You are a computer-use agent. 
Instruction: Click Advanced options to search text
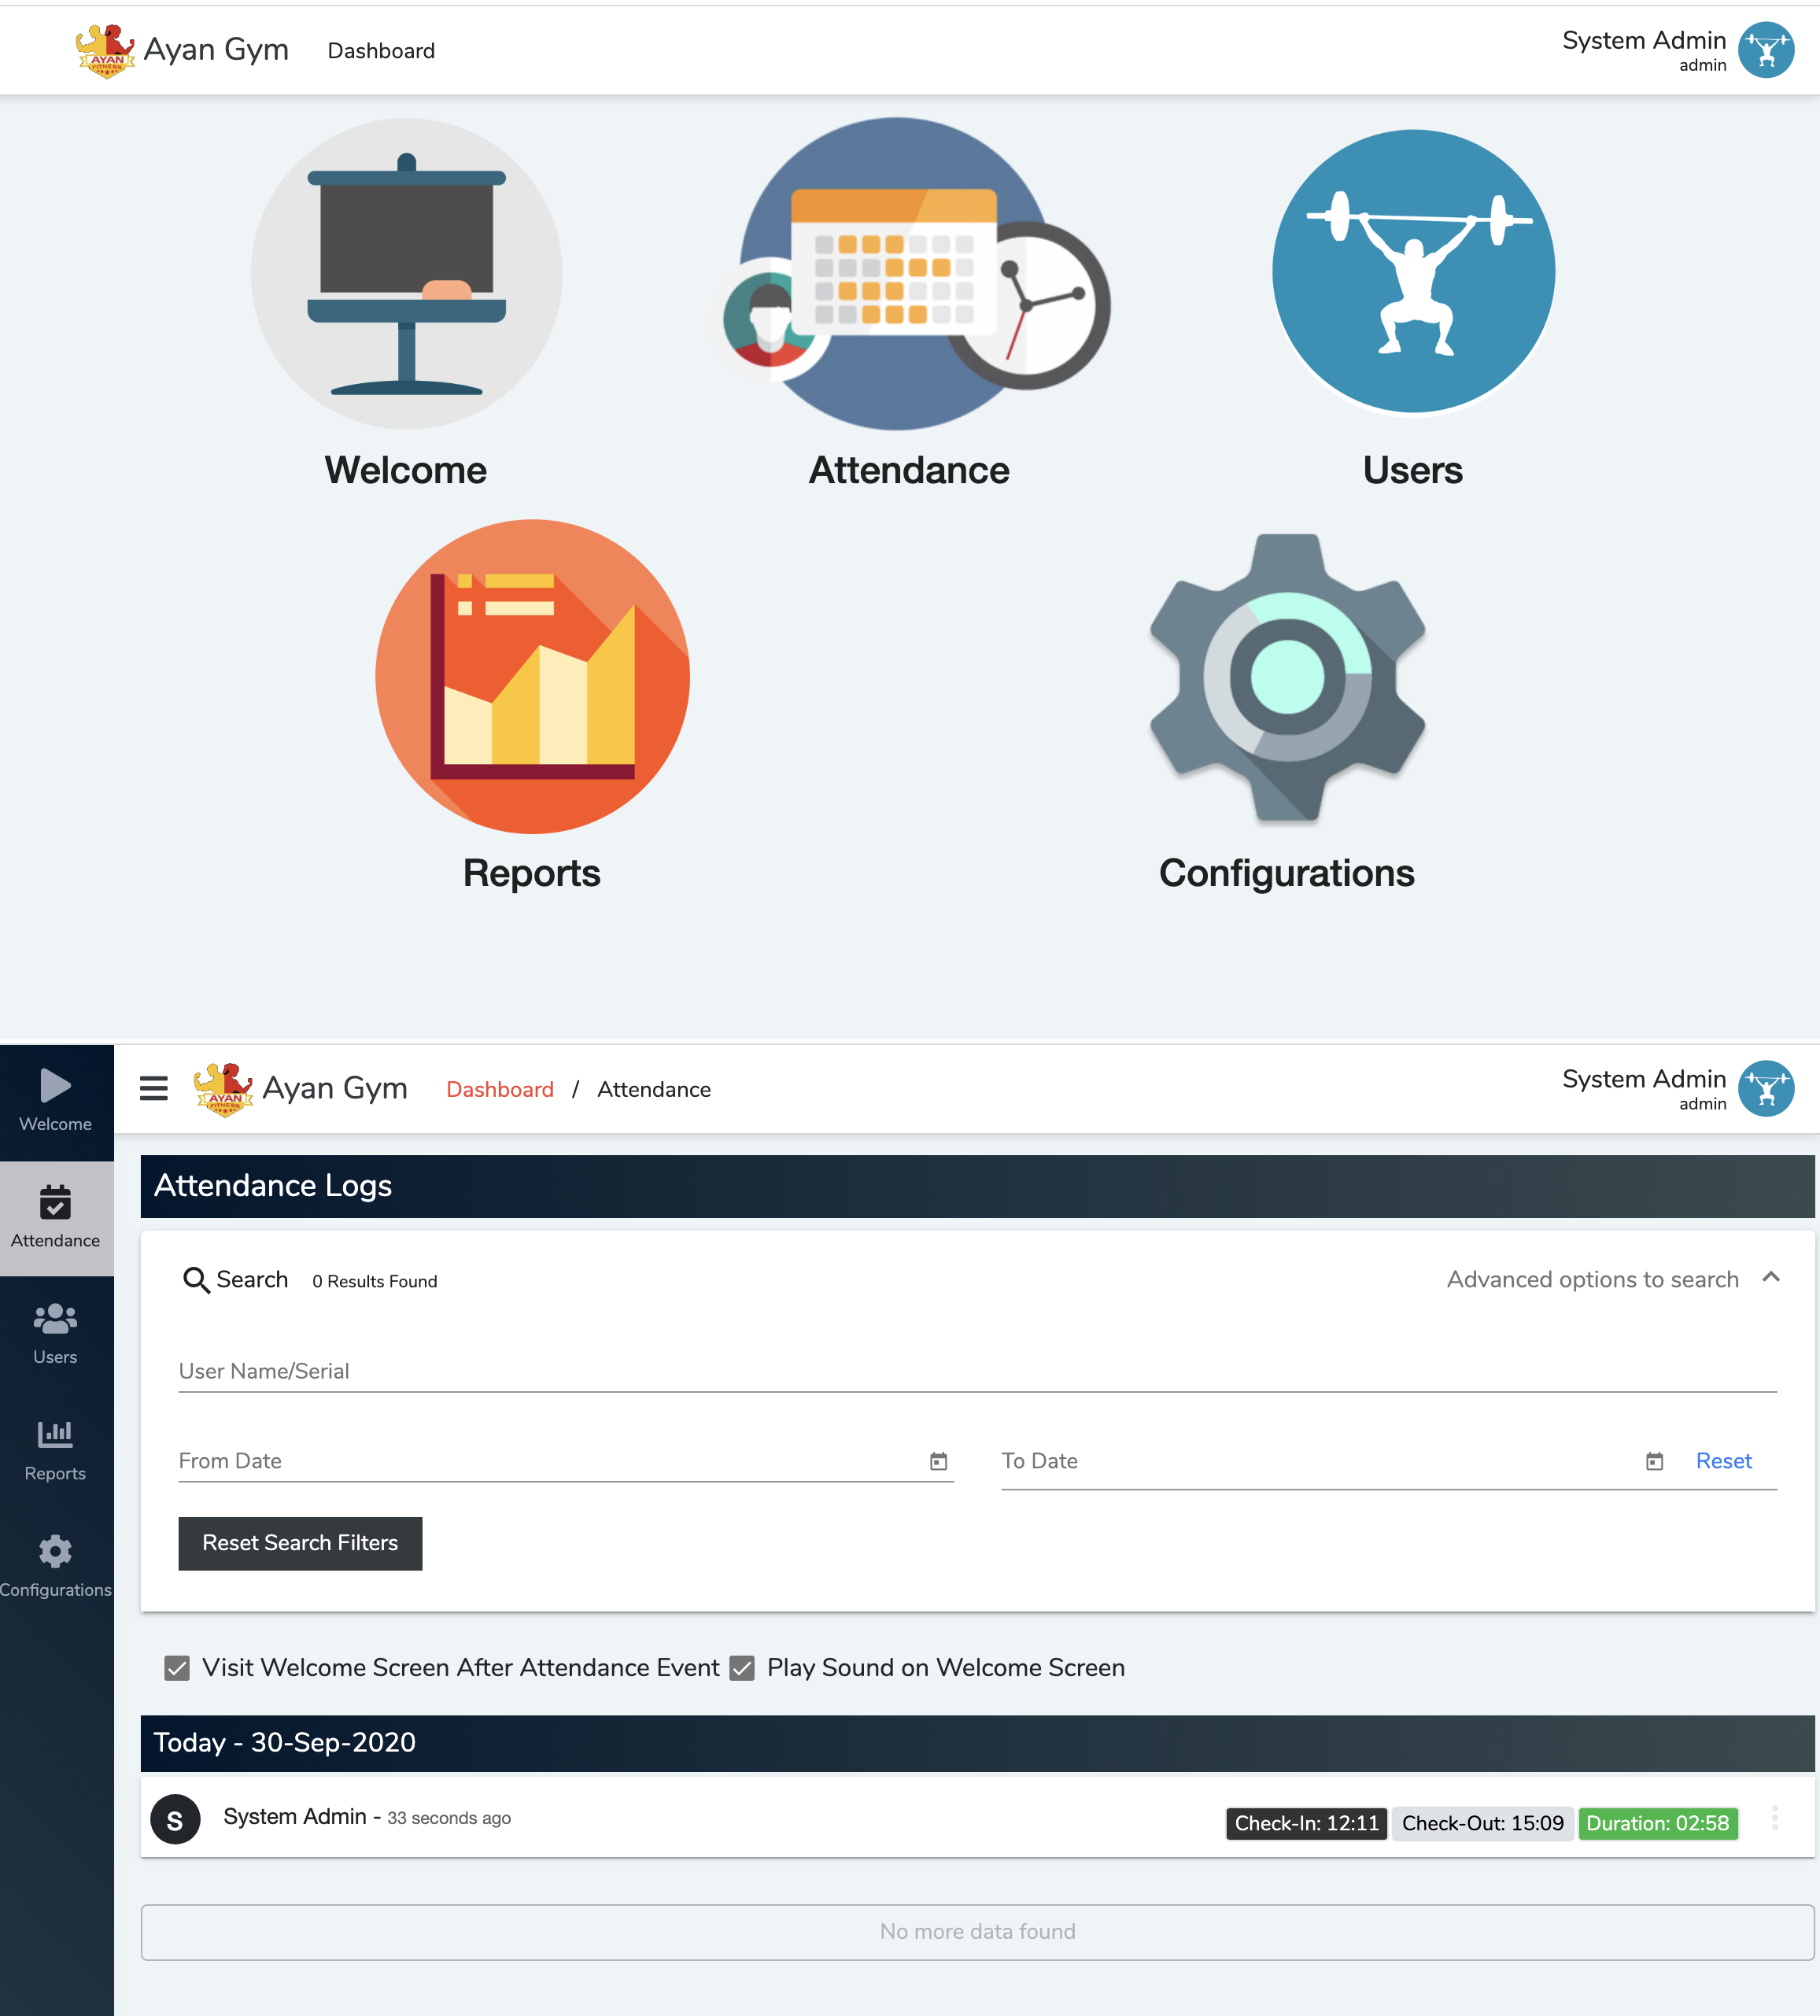click(1592, 1279)
